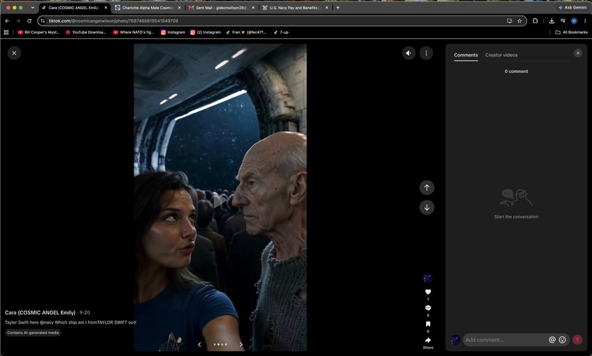Screen dimensions: 592x356
Task: Open Cara (COSMIC ANGEL Emily) profile name
Action: [40, 313]
